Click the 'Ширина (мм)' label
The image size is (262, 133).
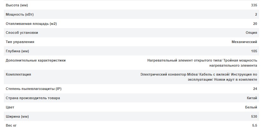(x=17, y=116)
